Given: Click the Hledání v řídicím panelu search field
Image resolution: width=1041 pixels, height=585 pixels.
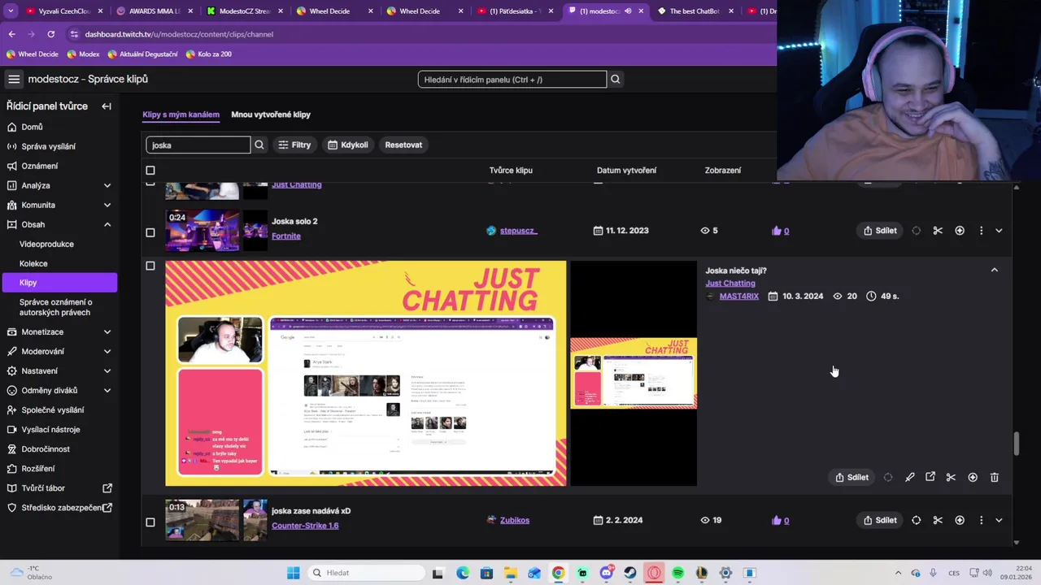Looking at the screenshot, I should click(512, 80).
